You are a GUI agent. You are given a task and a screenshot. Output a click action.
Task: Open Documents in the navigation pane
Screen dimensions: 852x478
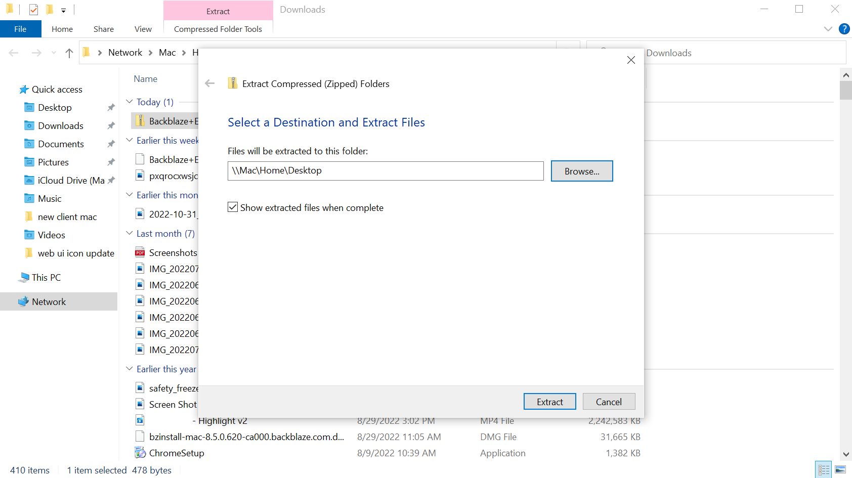pos(61,144)
